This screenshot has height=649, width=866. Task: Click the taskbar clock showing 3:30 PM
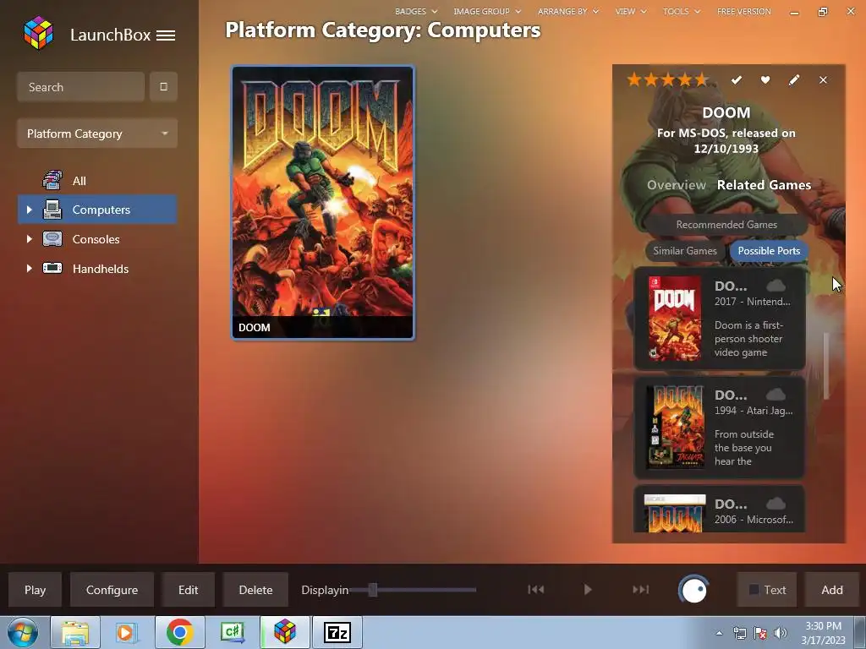click(x=823, y=633)
